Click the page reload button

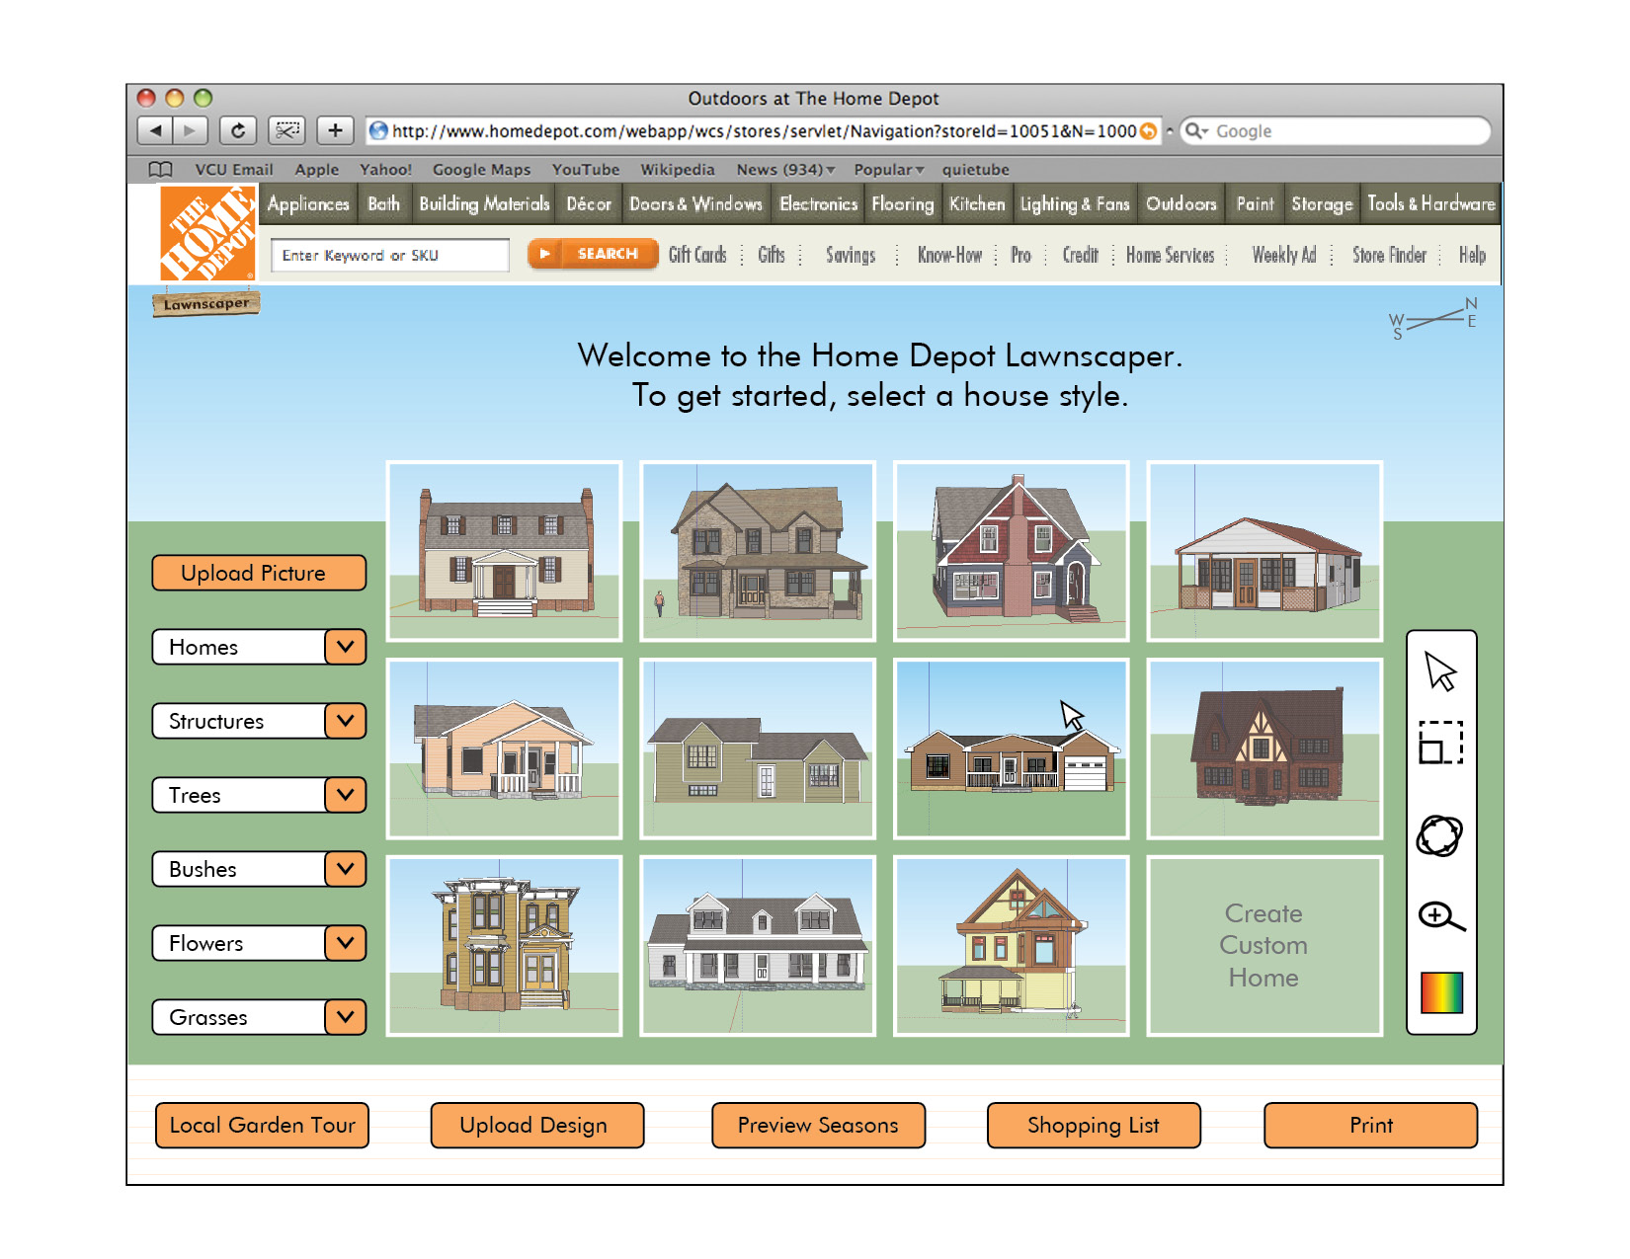(x=238, y=130)
